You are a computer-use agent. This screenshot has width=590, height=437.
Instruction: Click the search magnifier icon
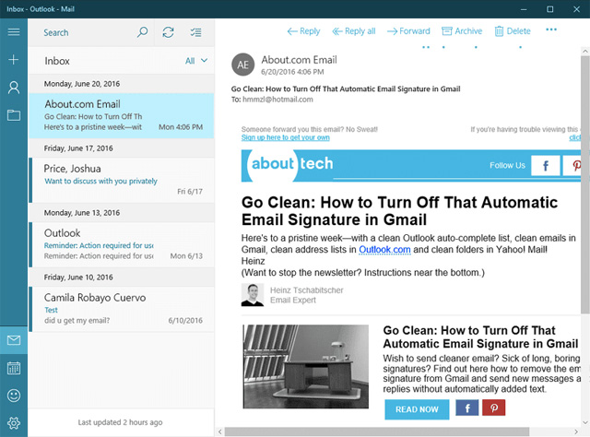click(142, 32)
